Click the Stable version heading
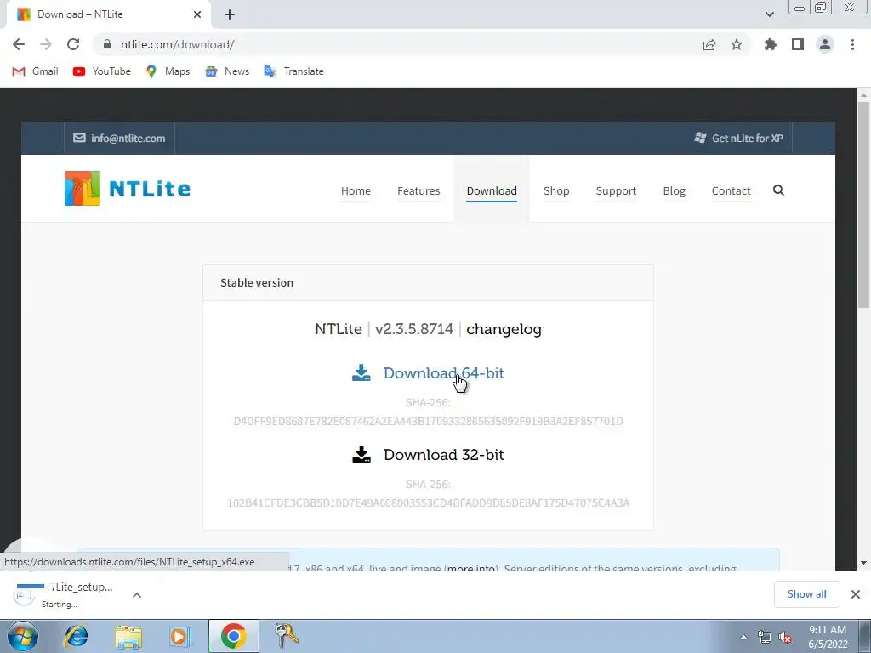Image resolution: width=871 pixels, height=653 pixels. tap(257, 282)
